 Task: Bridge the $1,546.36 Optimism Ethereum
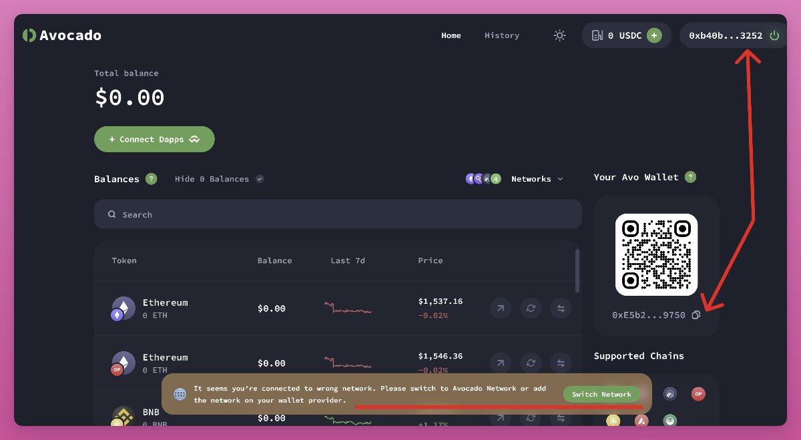561,363
